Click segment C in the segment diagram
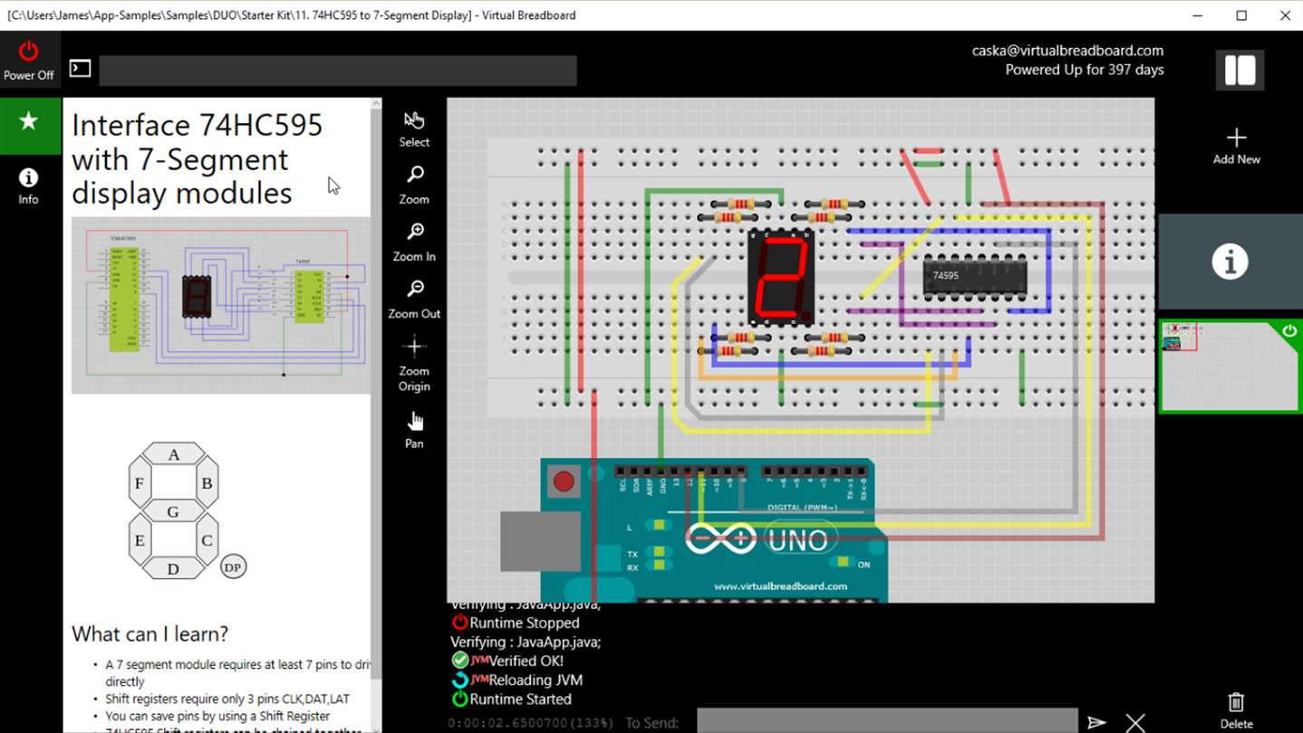Screen dimensions: 1303x733 (207, 540)
